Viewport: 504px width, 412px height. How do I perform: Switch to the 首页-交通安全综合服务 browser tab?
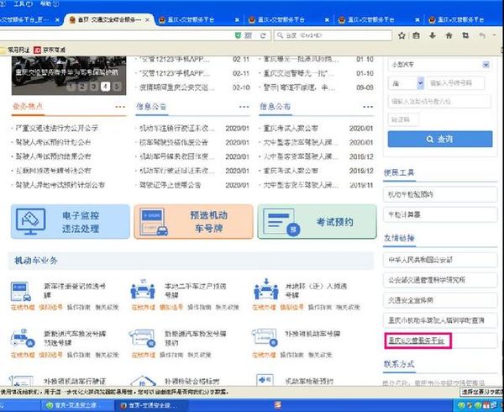105,19
